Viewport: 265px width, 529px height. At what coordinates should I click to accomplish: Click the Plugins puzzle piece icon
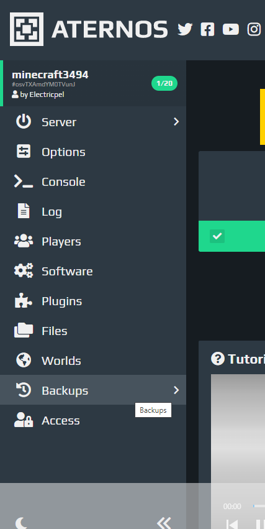(24, 301)
